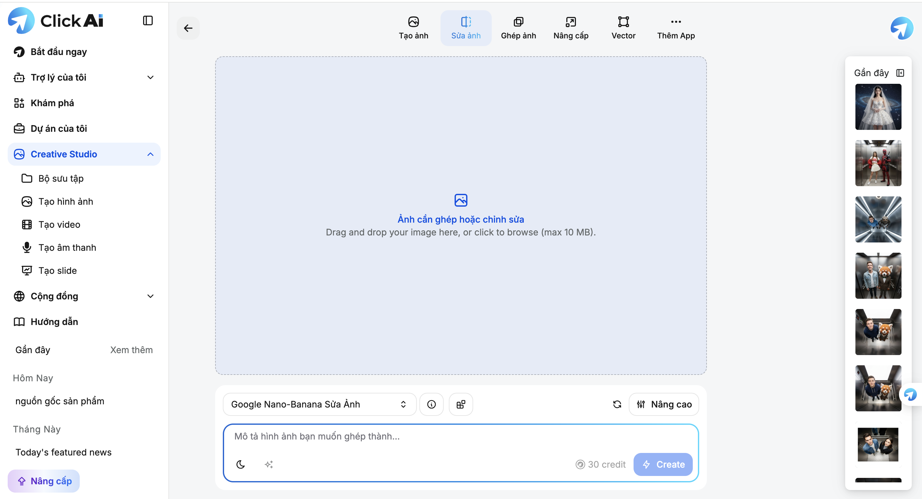Click the apps grid icon beside info

(x=461, y=404)
